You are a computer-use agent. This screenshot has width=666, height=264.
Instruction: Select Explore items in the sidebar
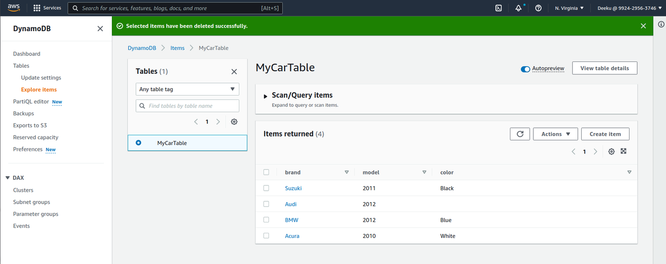39,90
